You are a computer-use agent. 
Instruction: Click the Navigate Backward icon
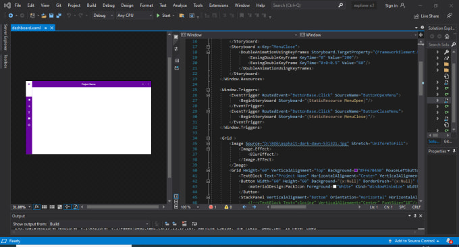[x=11, y=16]
